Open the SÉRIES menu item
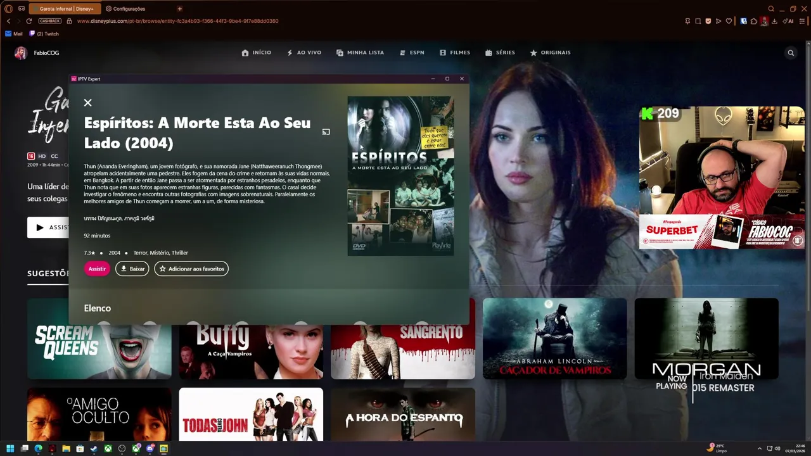811x456 pixels. [x=500, y=53]
